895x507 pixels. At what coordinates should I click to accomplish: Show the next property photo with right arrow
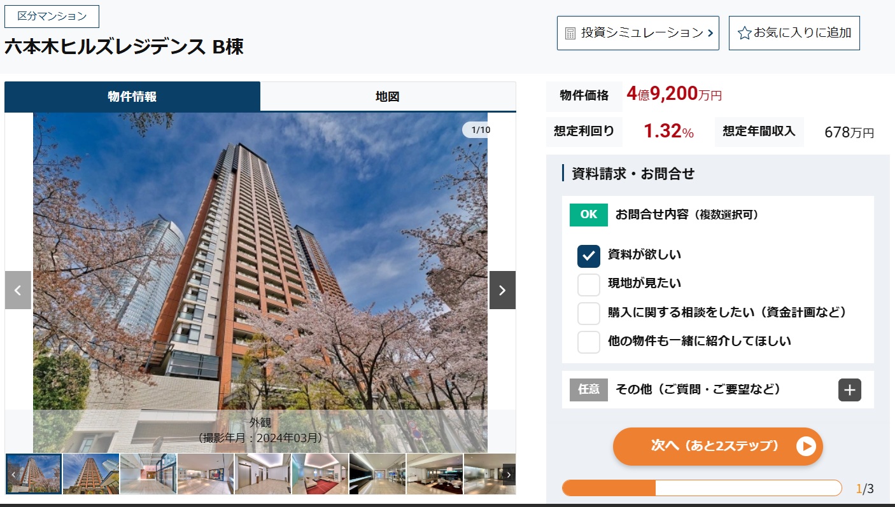click(x=502, y=290)
